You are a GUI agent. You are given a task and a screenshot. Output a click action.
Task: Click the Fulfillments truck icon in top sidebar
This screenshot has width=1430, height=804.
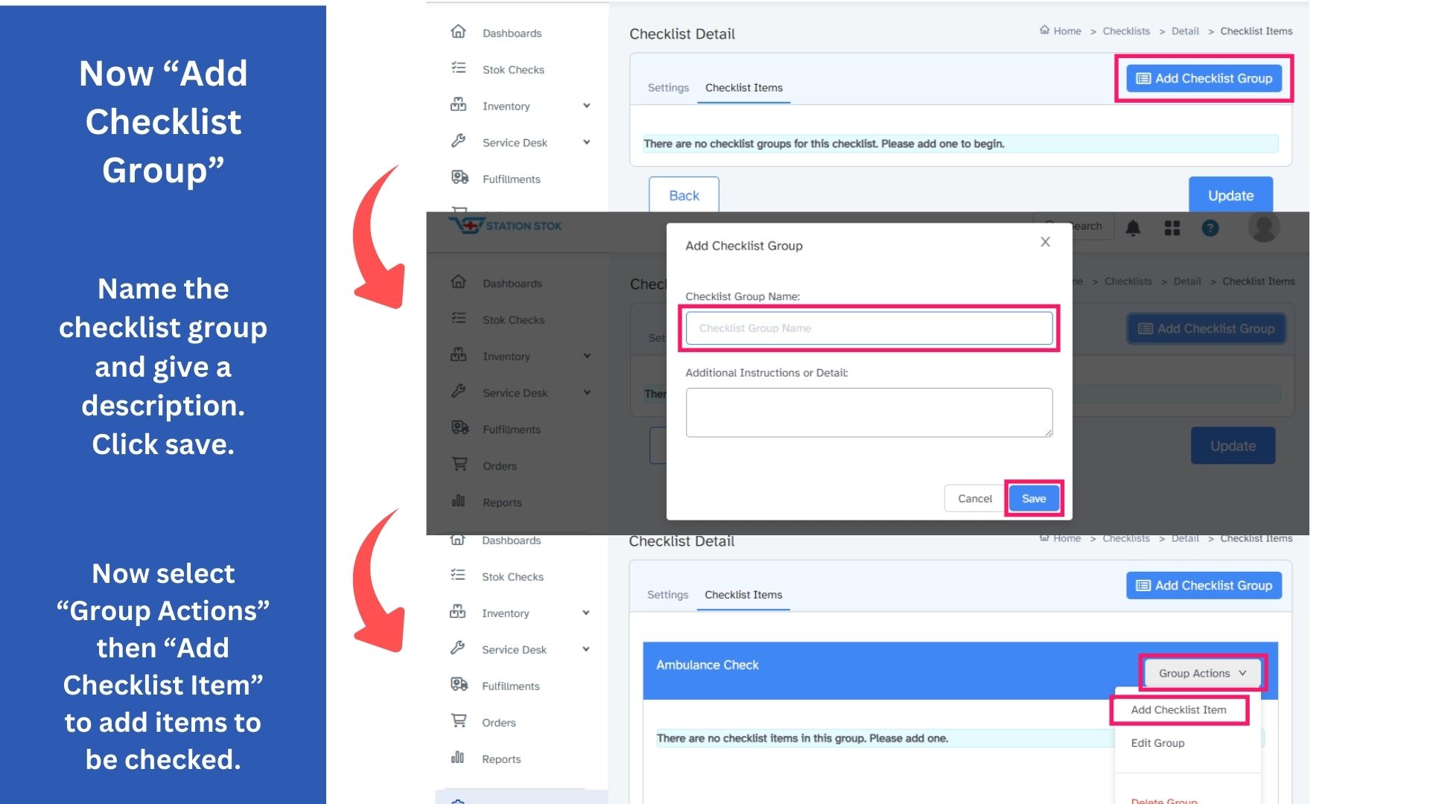[x=460, y=178]
